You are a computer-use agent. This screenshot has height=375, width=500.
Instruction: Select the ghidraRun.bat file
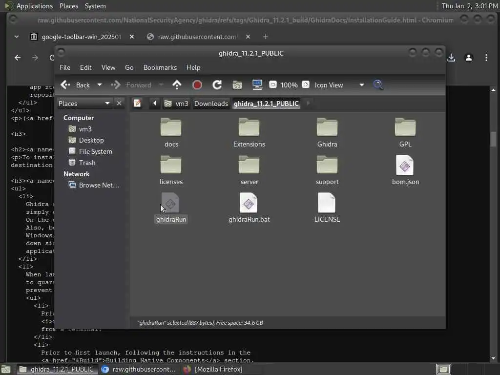coord(249,208)
